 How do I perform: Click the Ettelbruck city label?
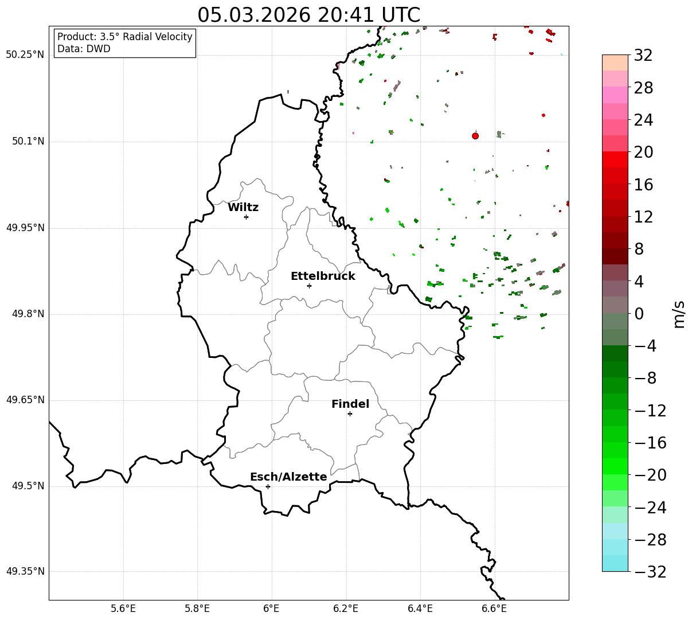pyautogui.click(x=323, y=276)
